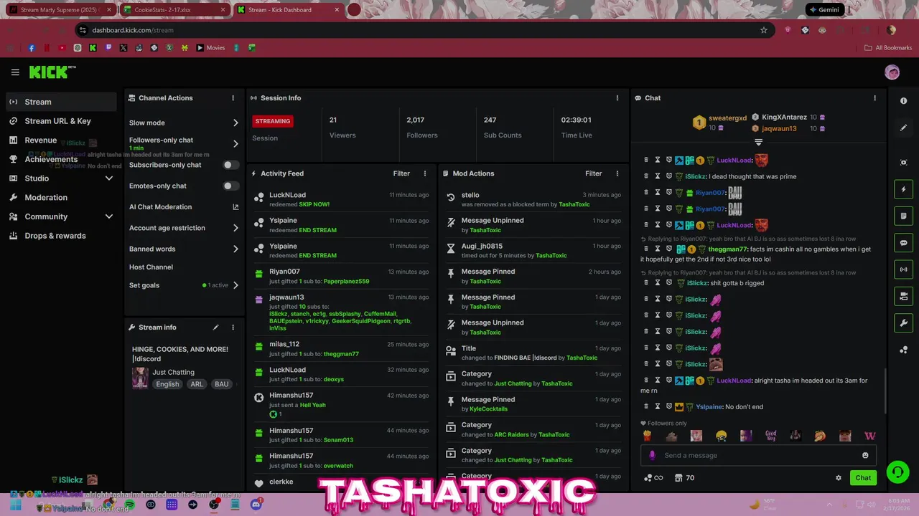
Task: Click the wrench icon in the right sidebar
Action: point(903,322)
